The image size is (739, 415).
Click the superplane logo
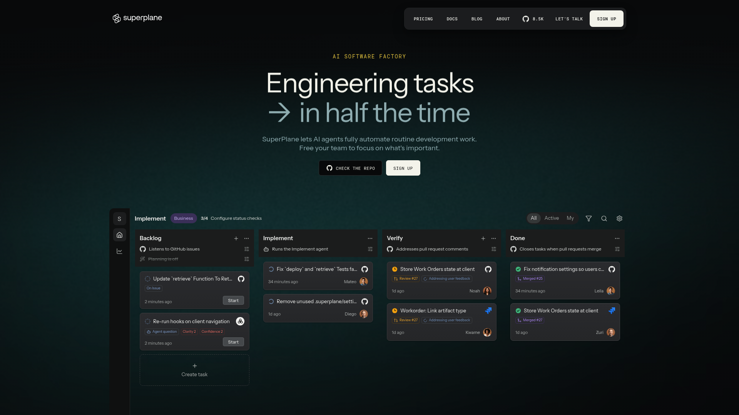(137, 18)
